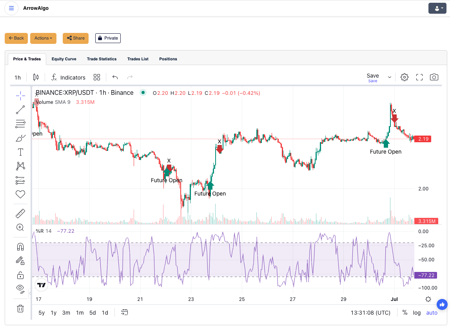Toggle log scale mode
The height and width of the screenshot is (326, 450).
point(417,313)
